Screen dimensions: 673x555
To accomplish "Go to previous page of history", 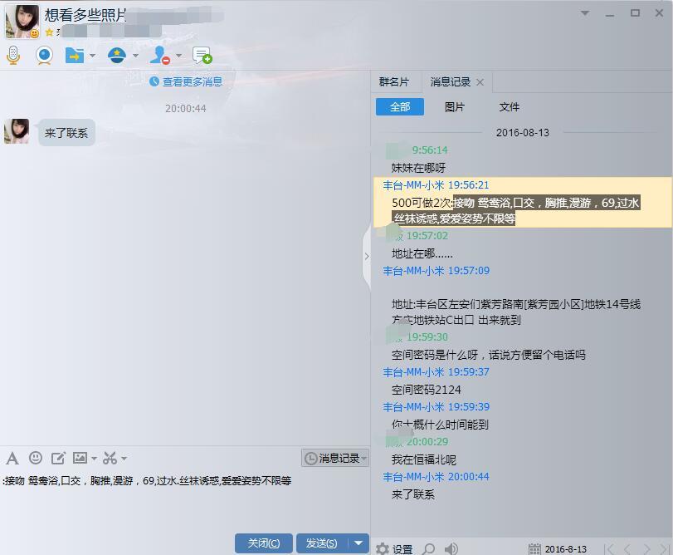I will click(x=627, y=549).
